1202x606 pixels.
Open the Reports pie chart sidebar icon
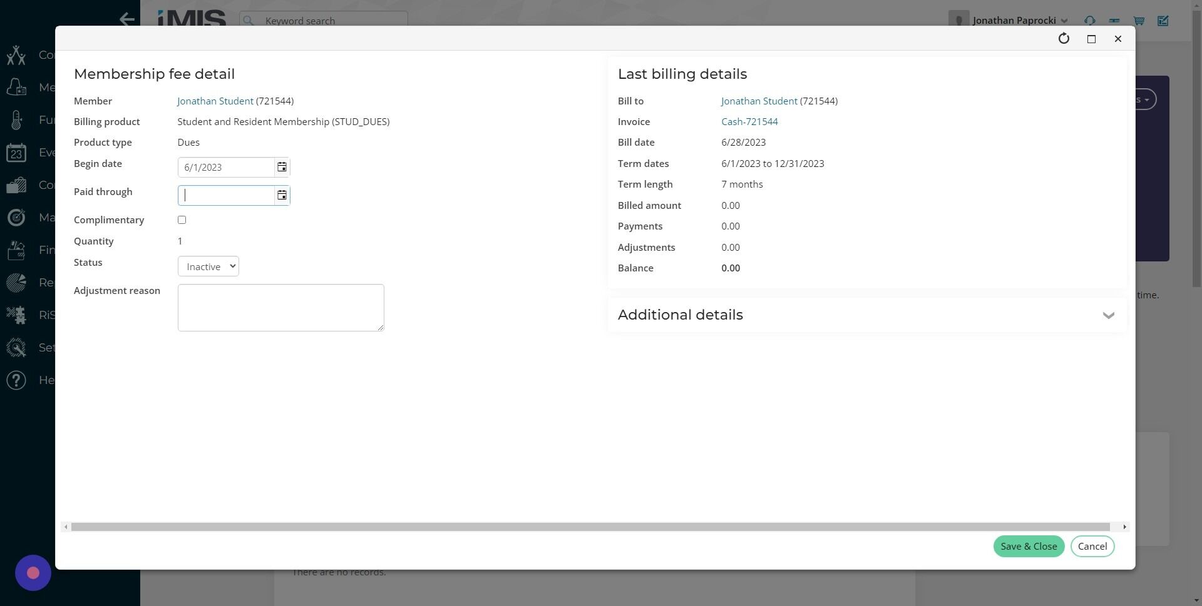click(x=16, y=283)
